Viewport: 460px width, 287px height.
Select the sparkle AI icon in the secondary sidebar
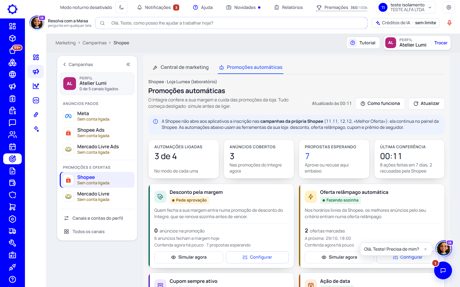coord(36,129)
